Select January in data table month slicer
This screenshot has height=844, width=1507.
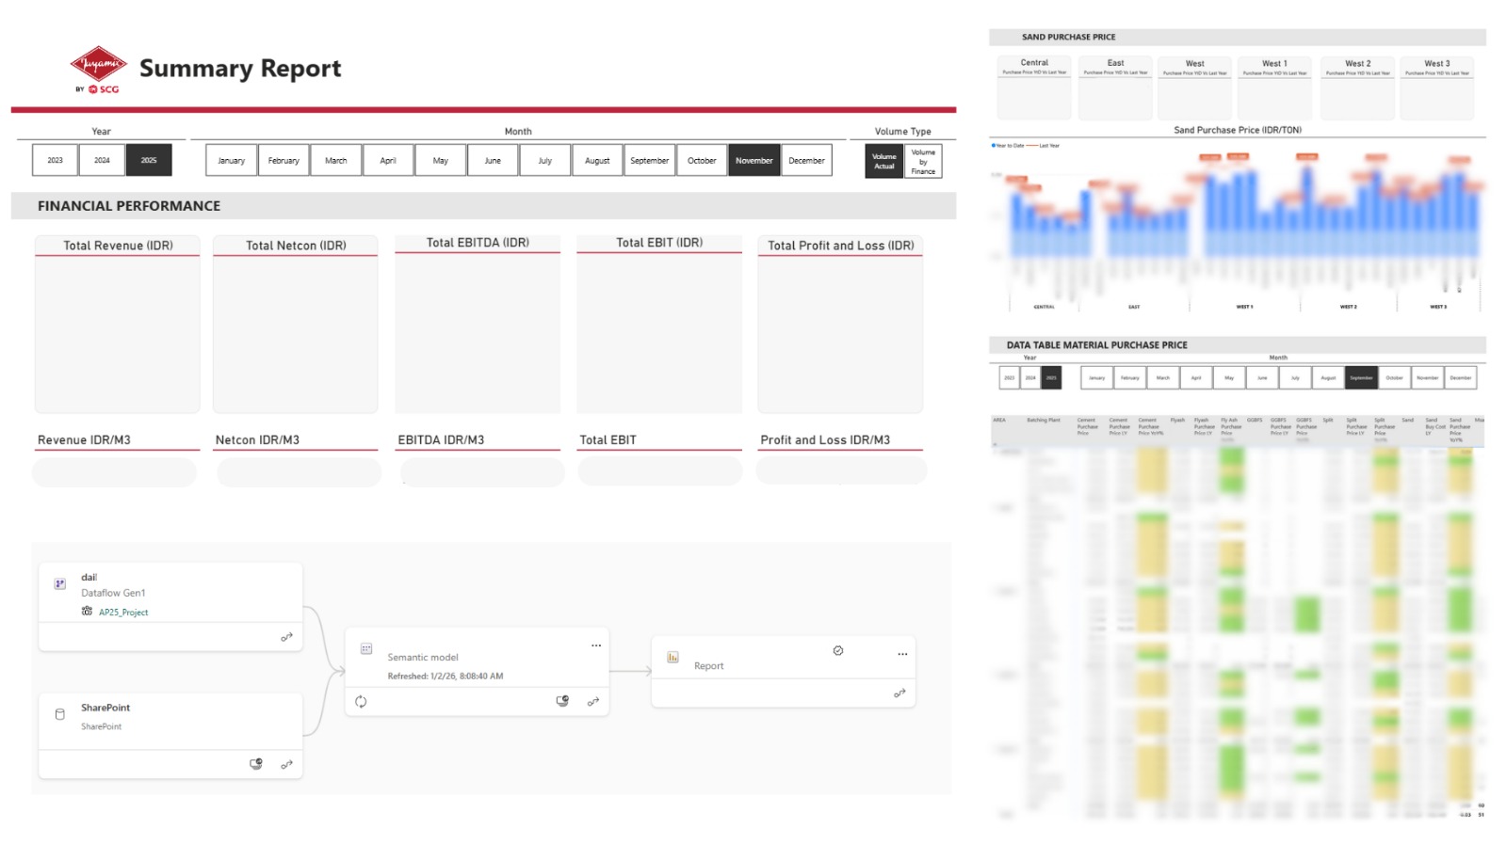point(1096,377)
